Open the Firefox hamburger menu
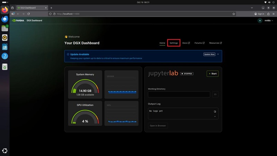The image size is (277, 156). (274, 14)
